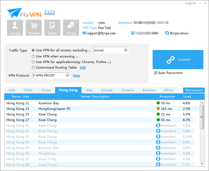The image size is (209, 171).
Task: Click member dollar icon for Hong Kong 04
Action: [158, 142]
